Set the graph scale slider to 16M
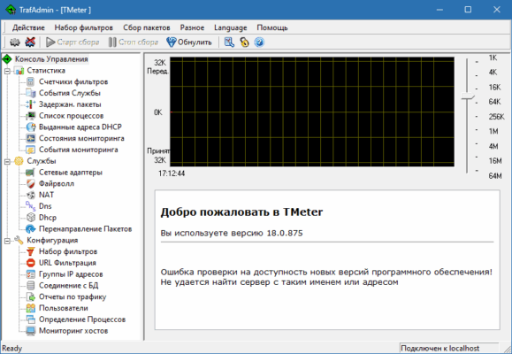 coord(467,158)
